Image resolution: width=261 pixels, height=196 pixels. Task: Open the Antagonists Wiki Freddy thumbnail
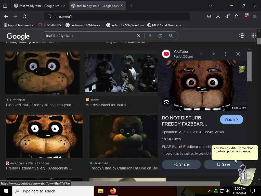pyautogui.click(x=44, y=136)
